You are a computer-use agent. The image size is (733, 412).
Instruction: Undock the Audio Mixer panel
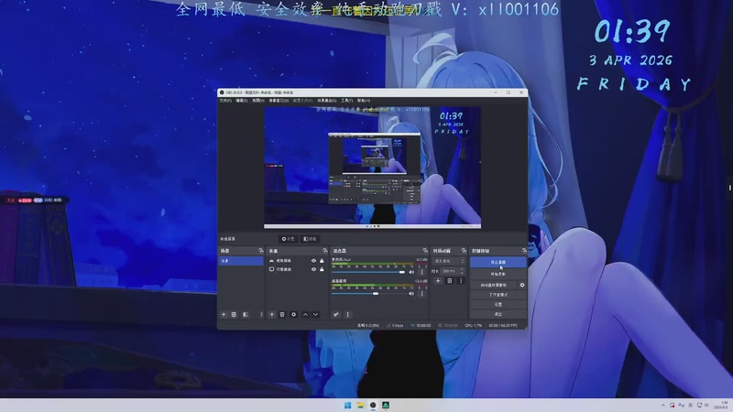425,251
